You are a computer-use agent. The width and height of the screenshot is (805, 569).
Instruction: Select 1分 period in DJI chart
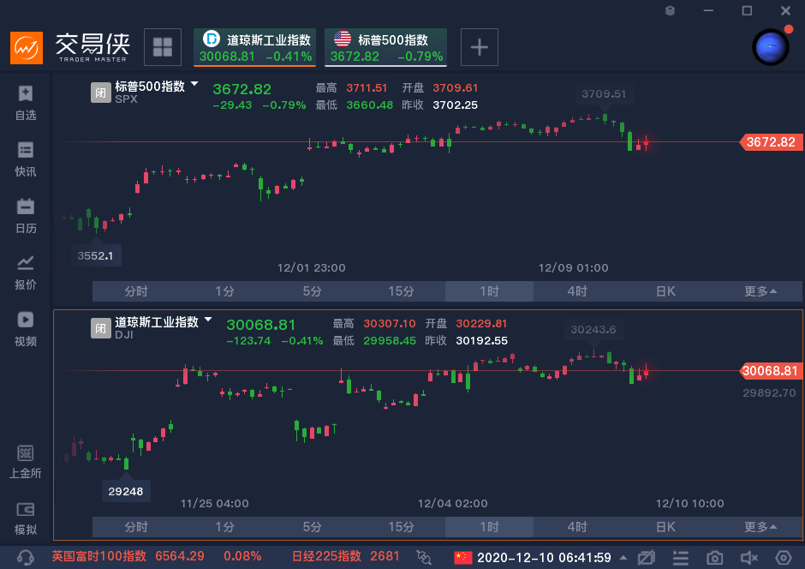click(224, 527)
